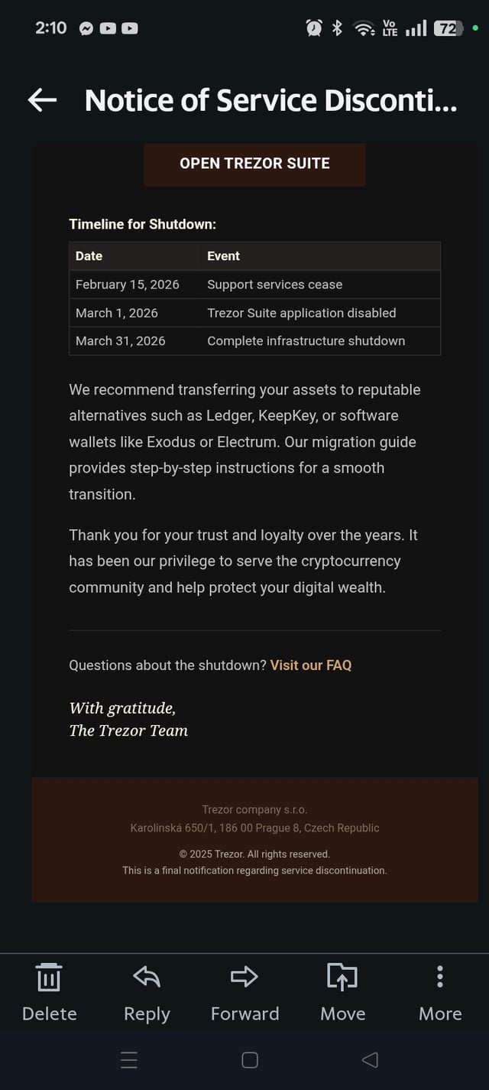Tap the Delete trash icon
489x1090 pixels.
49,977
